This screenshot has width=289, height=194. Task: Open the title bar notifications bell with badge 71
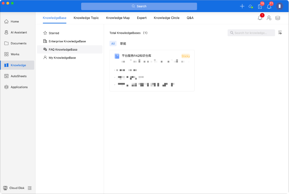pos(269,7)
